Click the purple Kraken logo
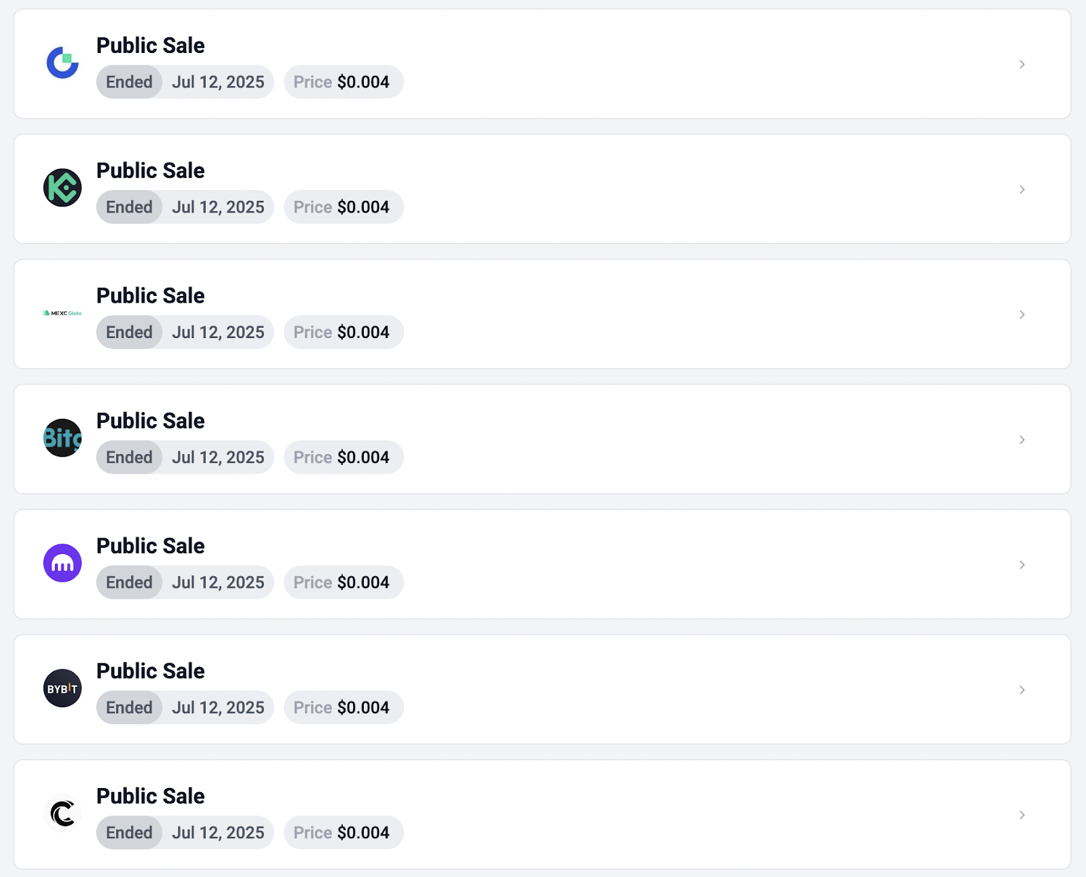 coord(62,563)
